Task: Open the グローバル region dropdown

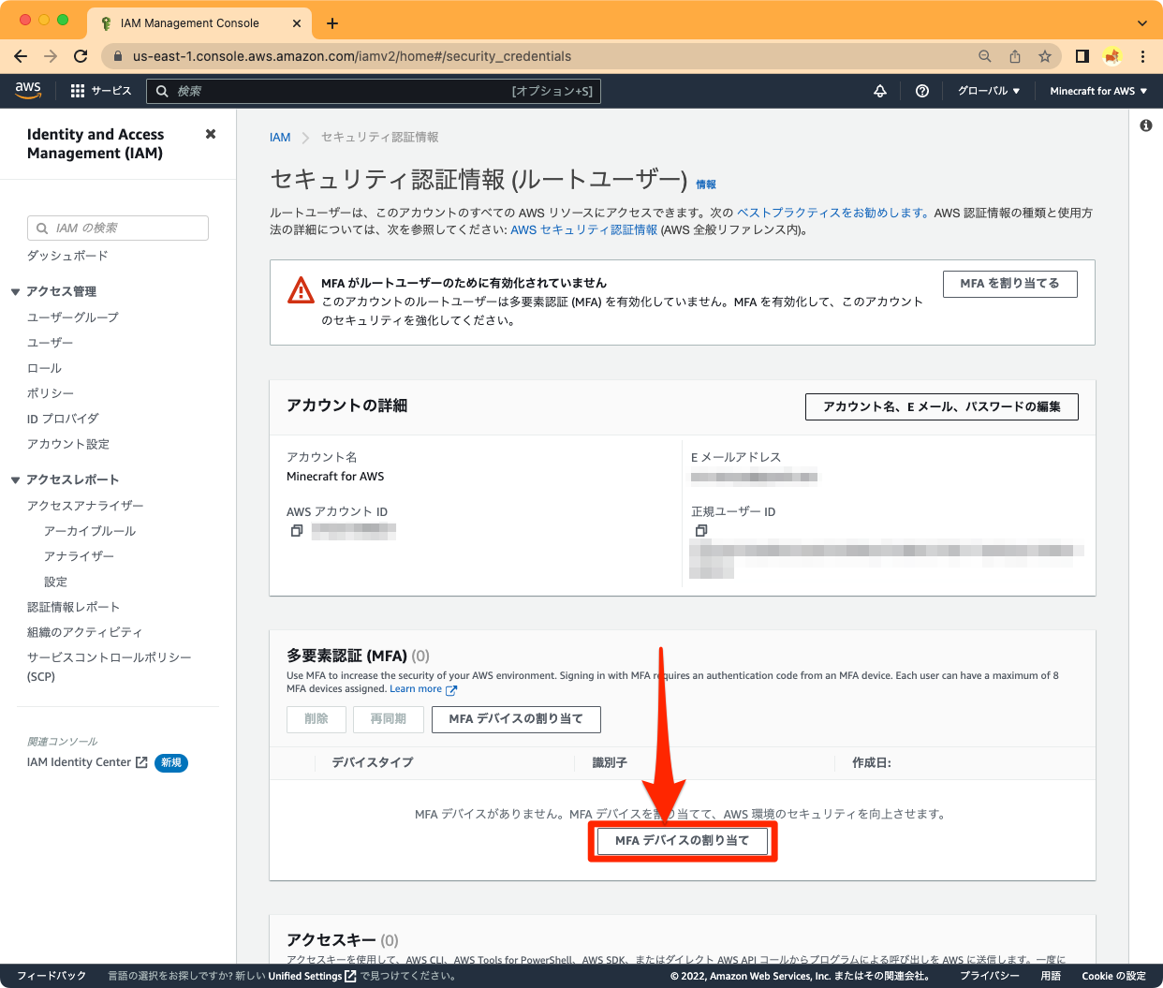Action: 987,91
